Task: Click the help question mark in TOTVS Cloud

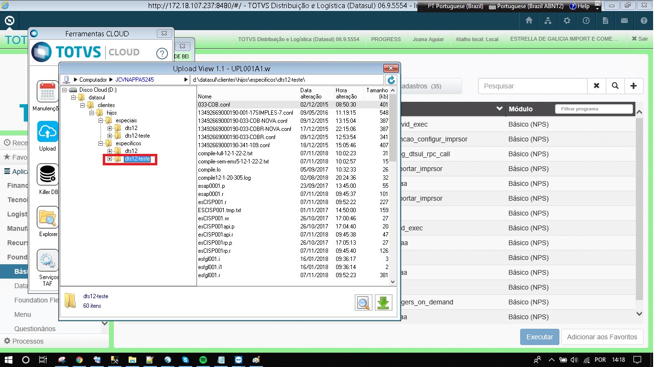Action: tap(163, 53)
